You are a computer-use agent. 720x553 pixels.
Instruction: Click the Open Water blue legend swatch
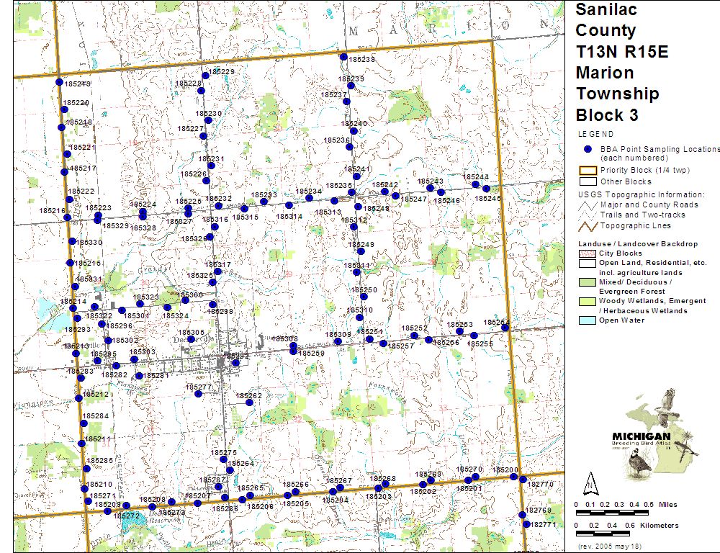587,320
